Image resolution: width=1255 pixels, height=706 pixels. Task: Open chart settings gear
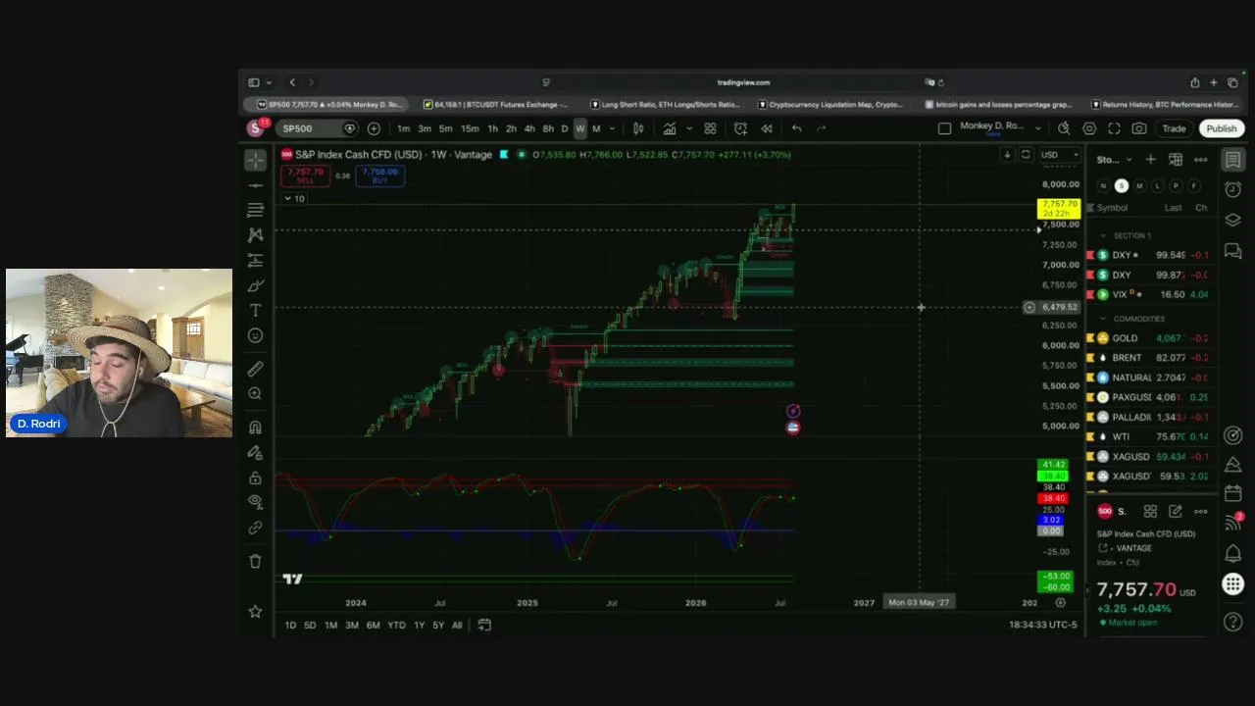coord(1089,128)
